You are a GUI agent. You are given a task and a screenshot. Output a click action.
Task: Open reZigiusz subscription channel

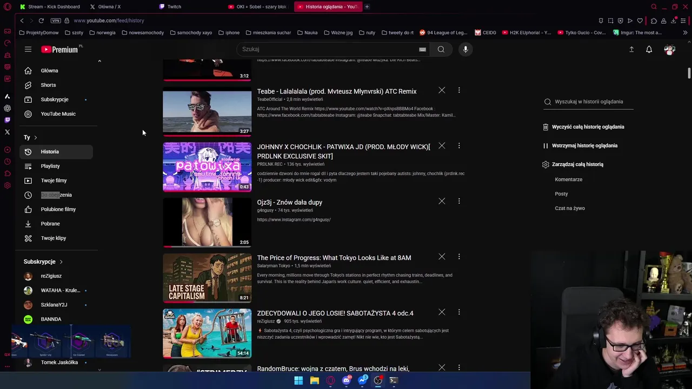click(x=56, y=276)
